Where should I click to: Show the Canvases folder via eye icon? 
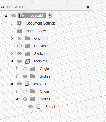click(x=19, y=46)
